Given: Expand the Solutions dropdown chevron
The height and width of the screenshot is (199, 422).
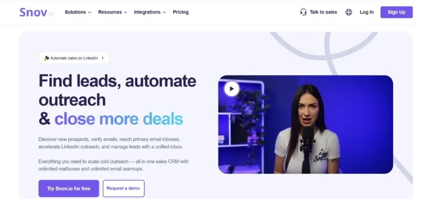Looking at the screenshot, I should tap(89, 12).
